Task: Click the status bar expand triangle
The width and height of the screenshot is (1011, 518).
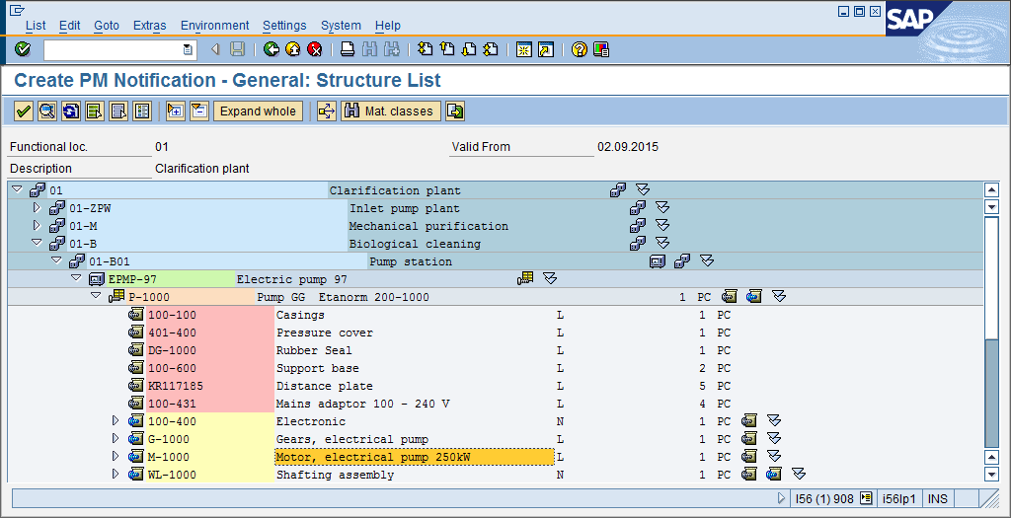Action: 782,498
